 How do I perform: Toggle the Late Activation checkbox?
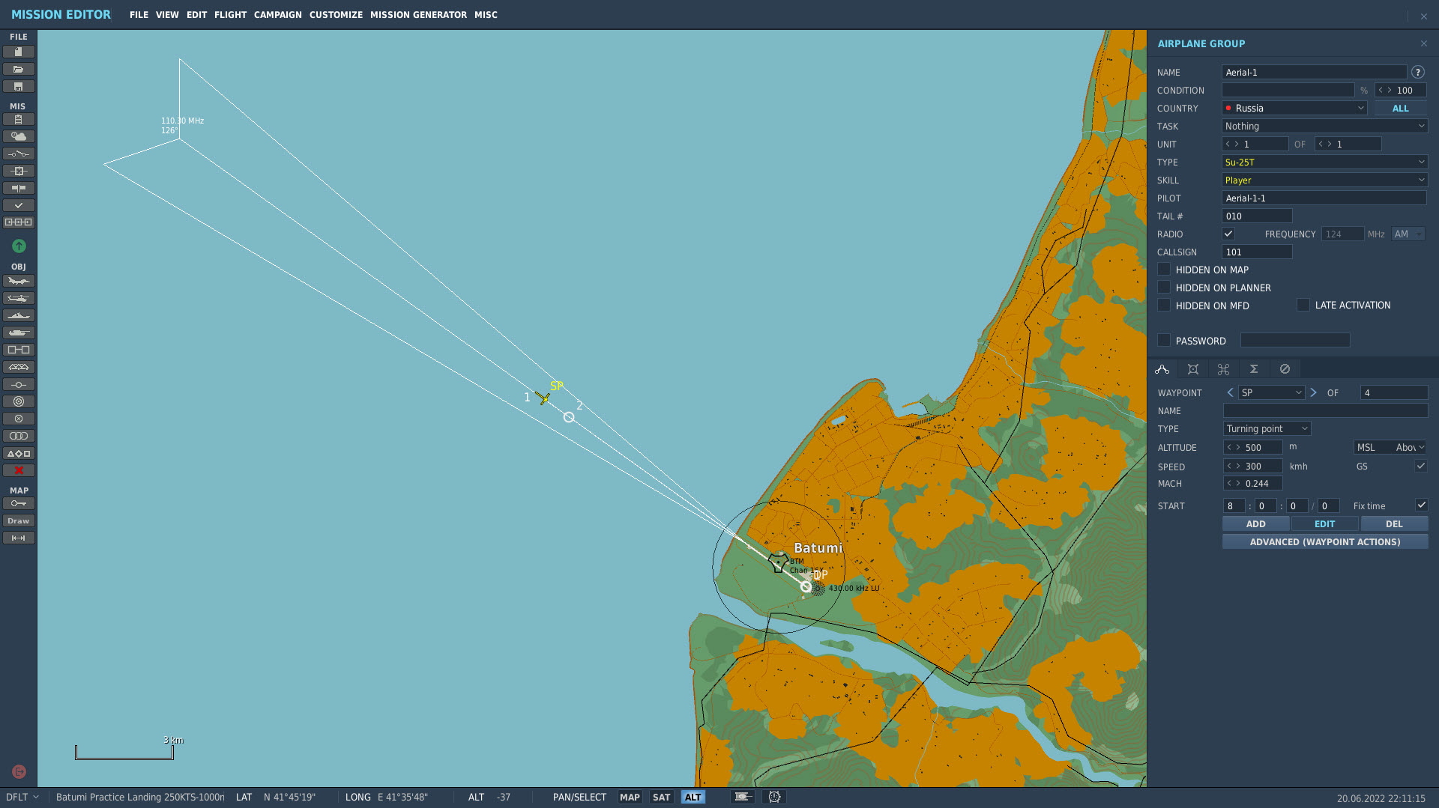pos(1303,306)
